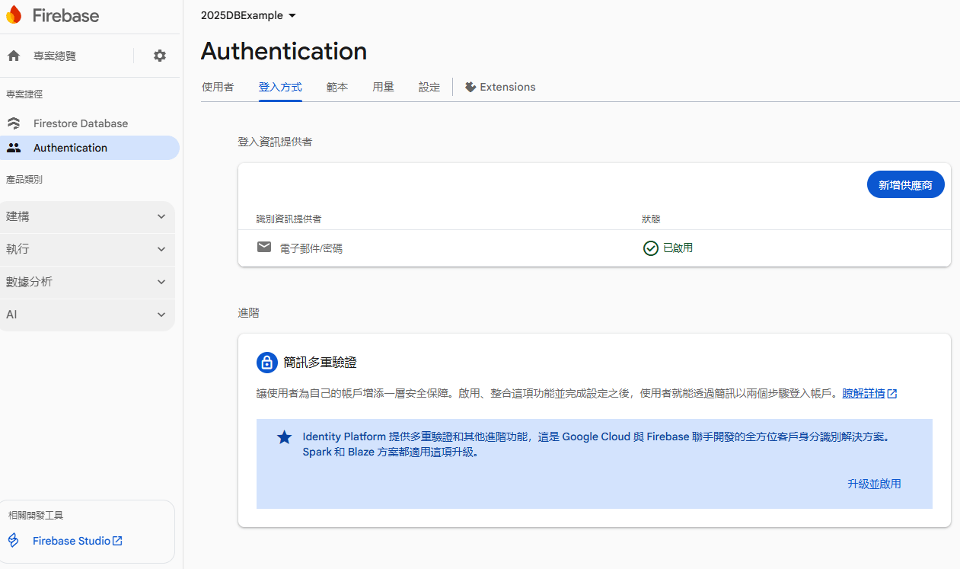Open the 瞭解詳情 link

pos(863,394)
